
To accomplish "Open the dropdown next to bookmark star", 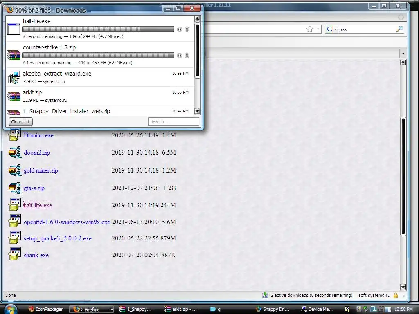I will coord(318,29).
